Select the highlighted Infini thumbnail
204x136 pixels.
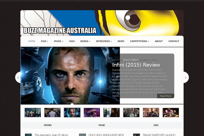point(72,113)
